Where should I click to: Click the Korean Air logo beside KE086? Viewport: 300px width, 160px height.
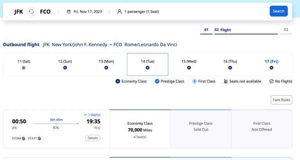tap(24, 138)
